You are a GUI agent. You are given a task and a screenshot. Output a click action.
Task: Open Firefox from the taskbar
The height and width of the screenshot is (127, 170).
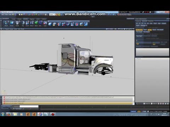(x=9, y=114)
